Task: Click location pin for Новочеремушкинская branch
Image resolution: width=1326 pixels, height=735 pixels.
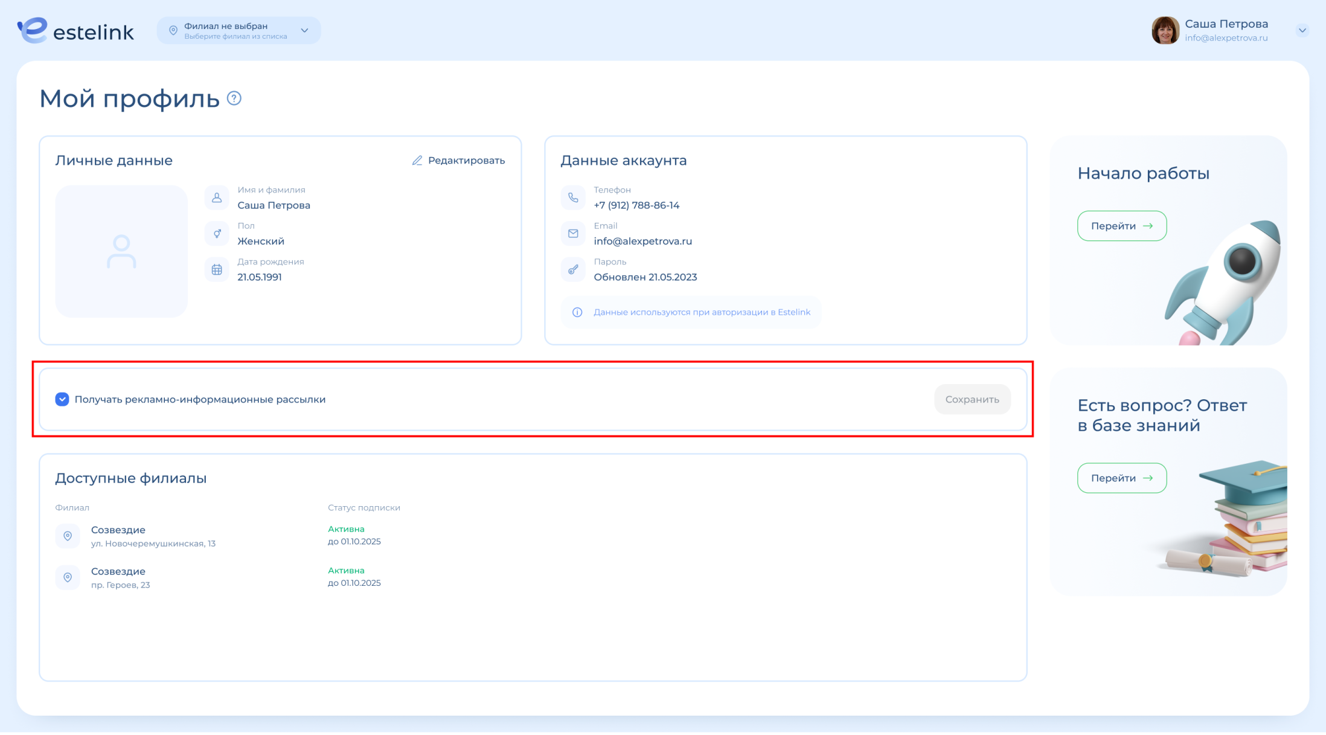Action: [x=68, y=536]
